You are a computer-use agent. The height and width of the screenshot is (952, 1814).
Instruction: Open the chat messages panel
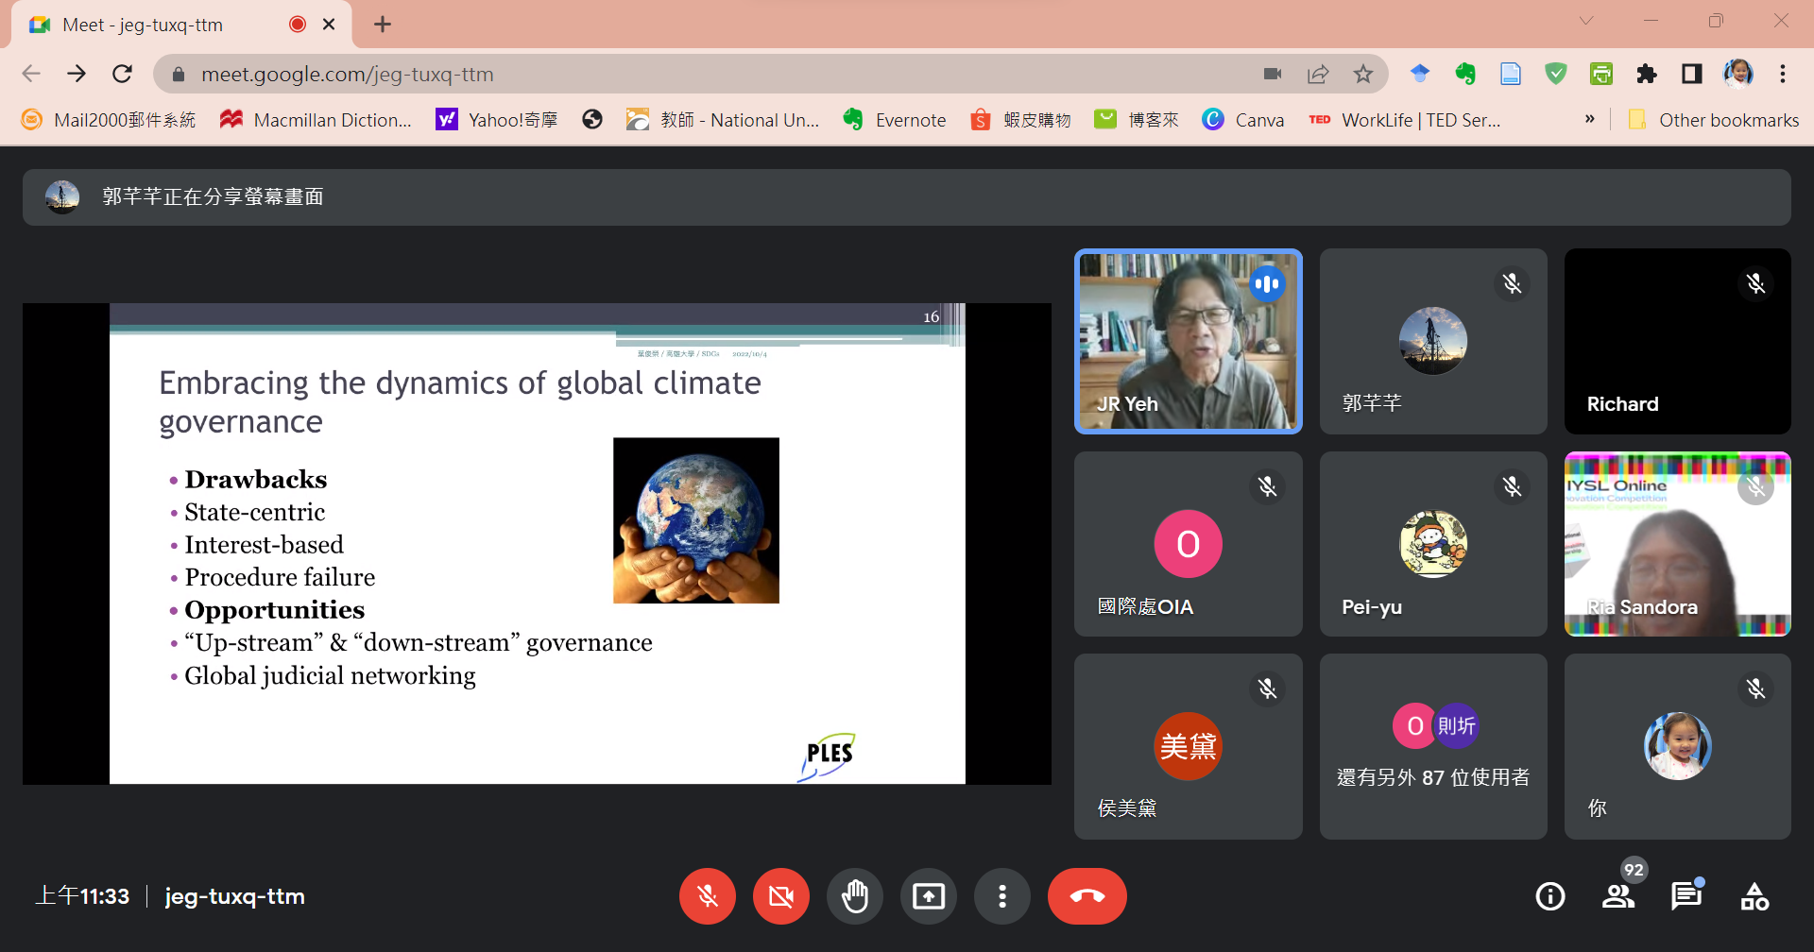[1686, 895]
